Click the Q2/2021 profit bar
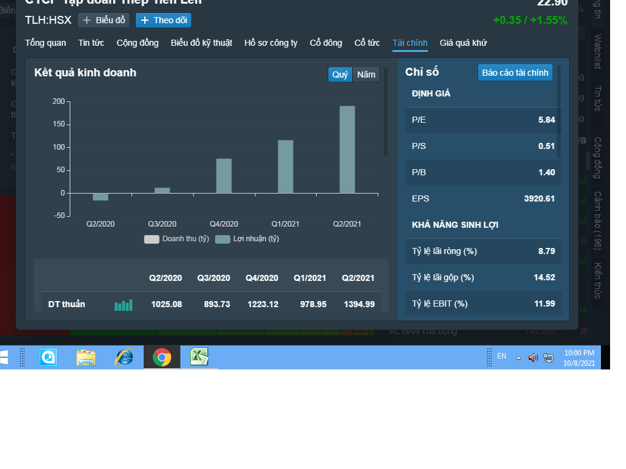 pyautogui.click(x=347, y=150)
